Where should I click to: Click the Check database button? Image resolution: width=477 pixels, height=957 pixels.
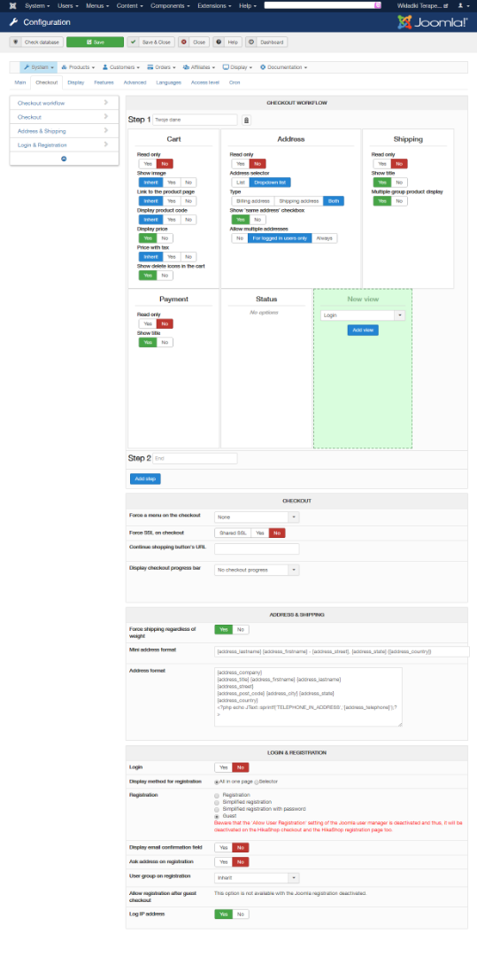click(x=36, y=43)
